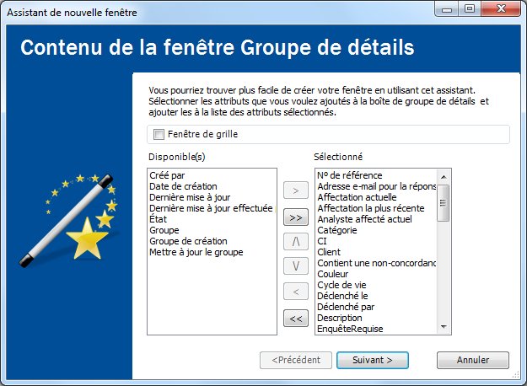Move all attributes with the >> button
Viewport: 527px width, 386px height.
[x=296, y=217]
